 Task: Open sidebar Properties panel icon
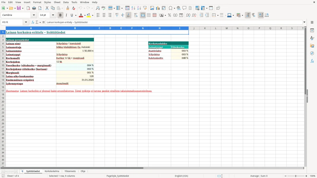312,31
